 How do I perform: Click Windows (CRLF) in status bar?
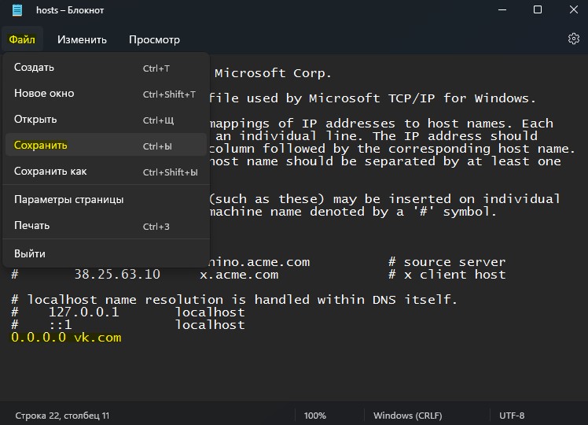(408, 416)
